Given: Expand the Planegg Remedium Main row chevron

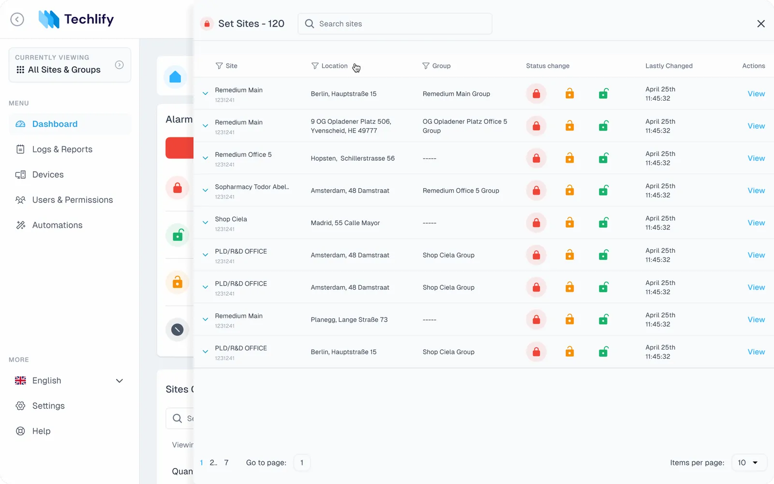Looking at the screenshot, I should [205, 319].
